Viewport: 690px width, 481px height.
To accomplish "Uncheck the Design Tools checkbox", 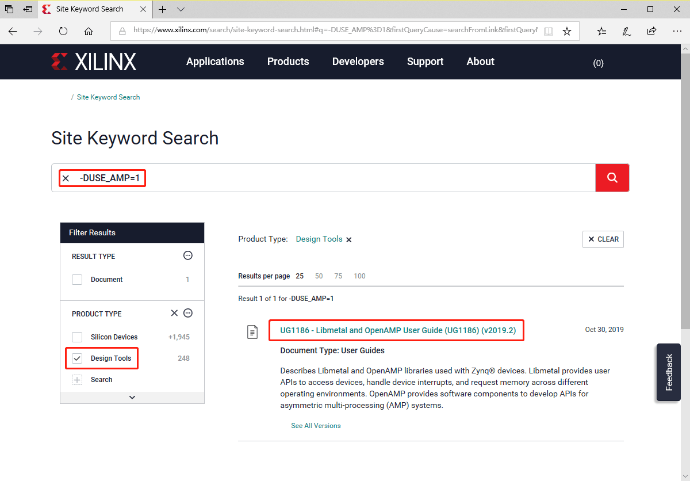I will point(77,358).
